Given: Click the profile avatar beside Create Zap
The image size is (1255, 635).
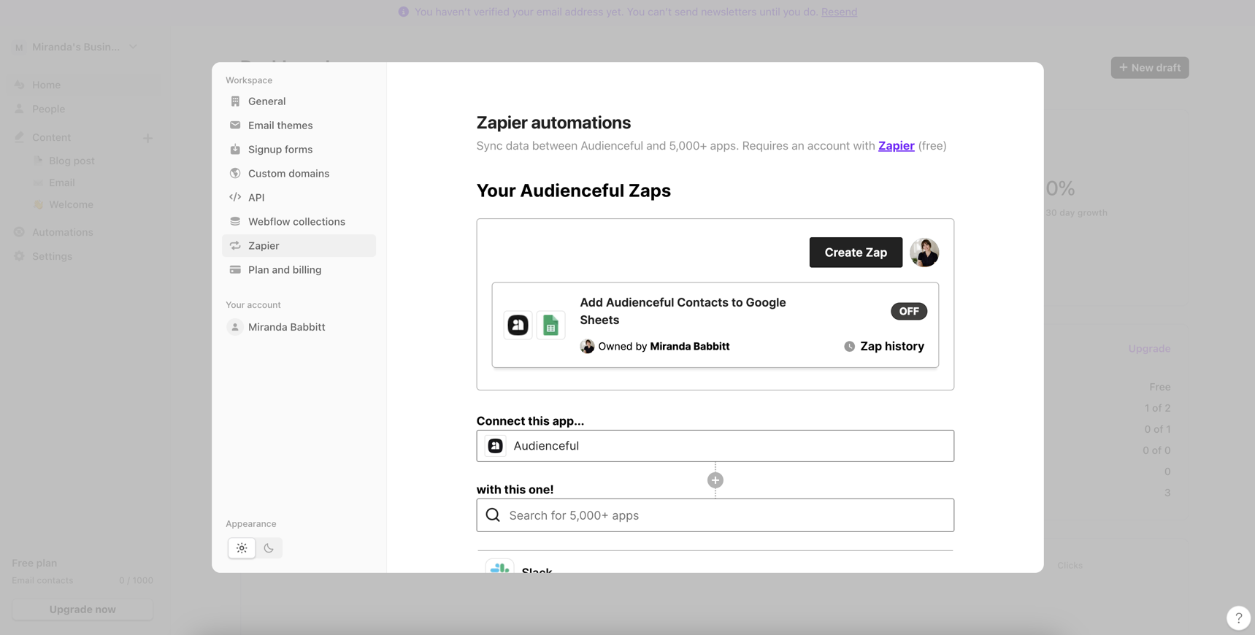Looking at the screenshot, I should pos(924,253).
